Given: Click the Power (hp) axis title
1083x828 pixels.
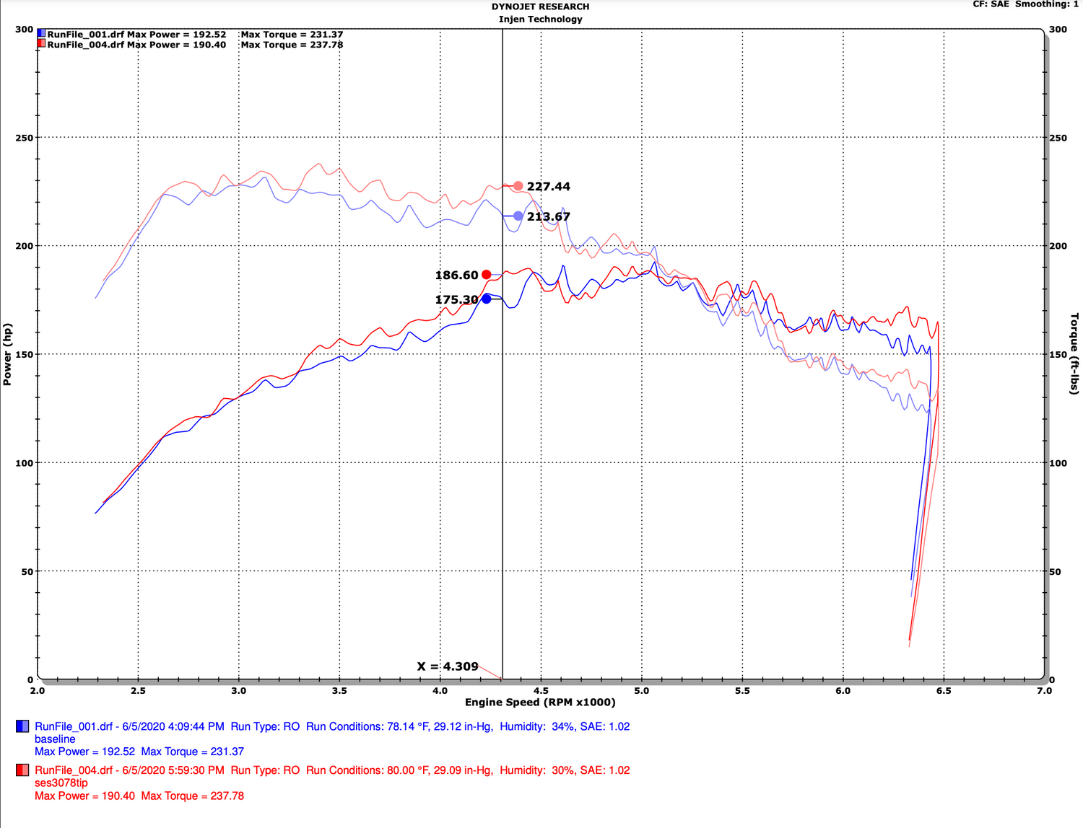Looking at the screenshot, I should coord(7,354).
